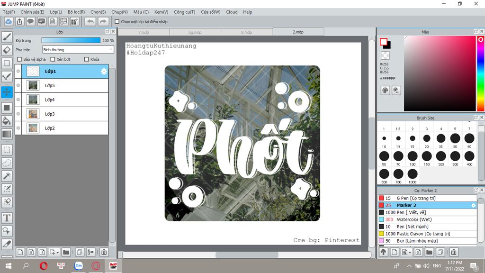Open the Bộ lọc(R) filter menu
This screenshot has width=485, height=273.
76,12
